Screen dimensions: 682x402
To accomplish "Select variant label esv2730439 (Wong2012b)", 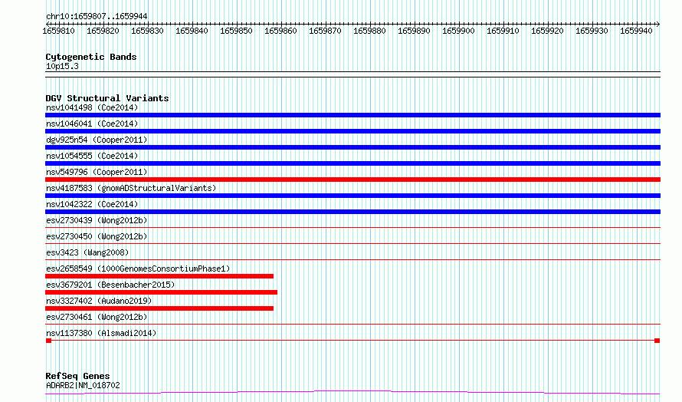I will (x=97, y=220).
